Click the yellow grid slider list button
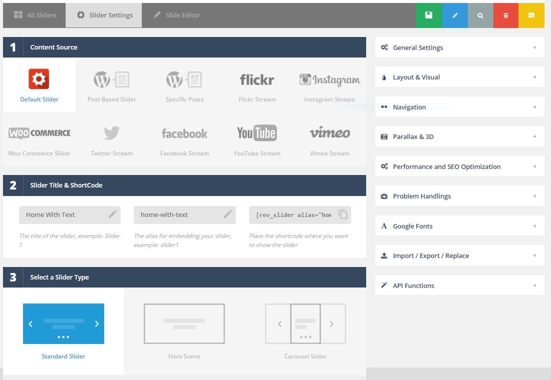Viewport: 551px width, 380px height. coord(531,15)
